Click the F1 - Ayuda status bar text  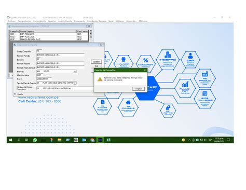pos(19,94)
